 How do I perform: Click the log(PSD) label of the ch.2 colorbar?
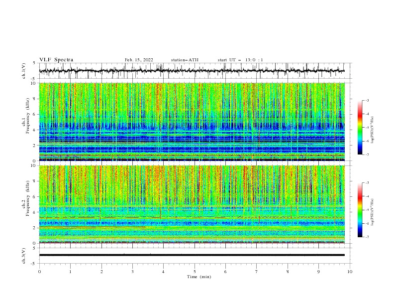373,212
